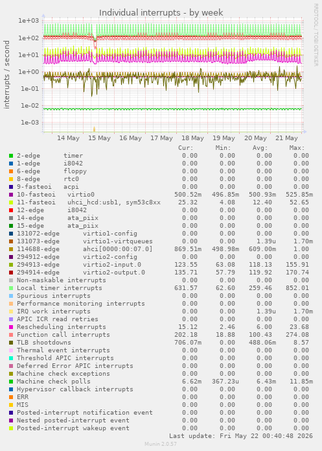Click the Cur: column header

pyautogui.click(x=185, y=148)
